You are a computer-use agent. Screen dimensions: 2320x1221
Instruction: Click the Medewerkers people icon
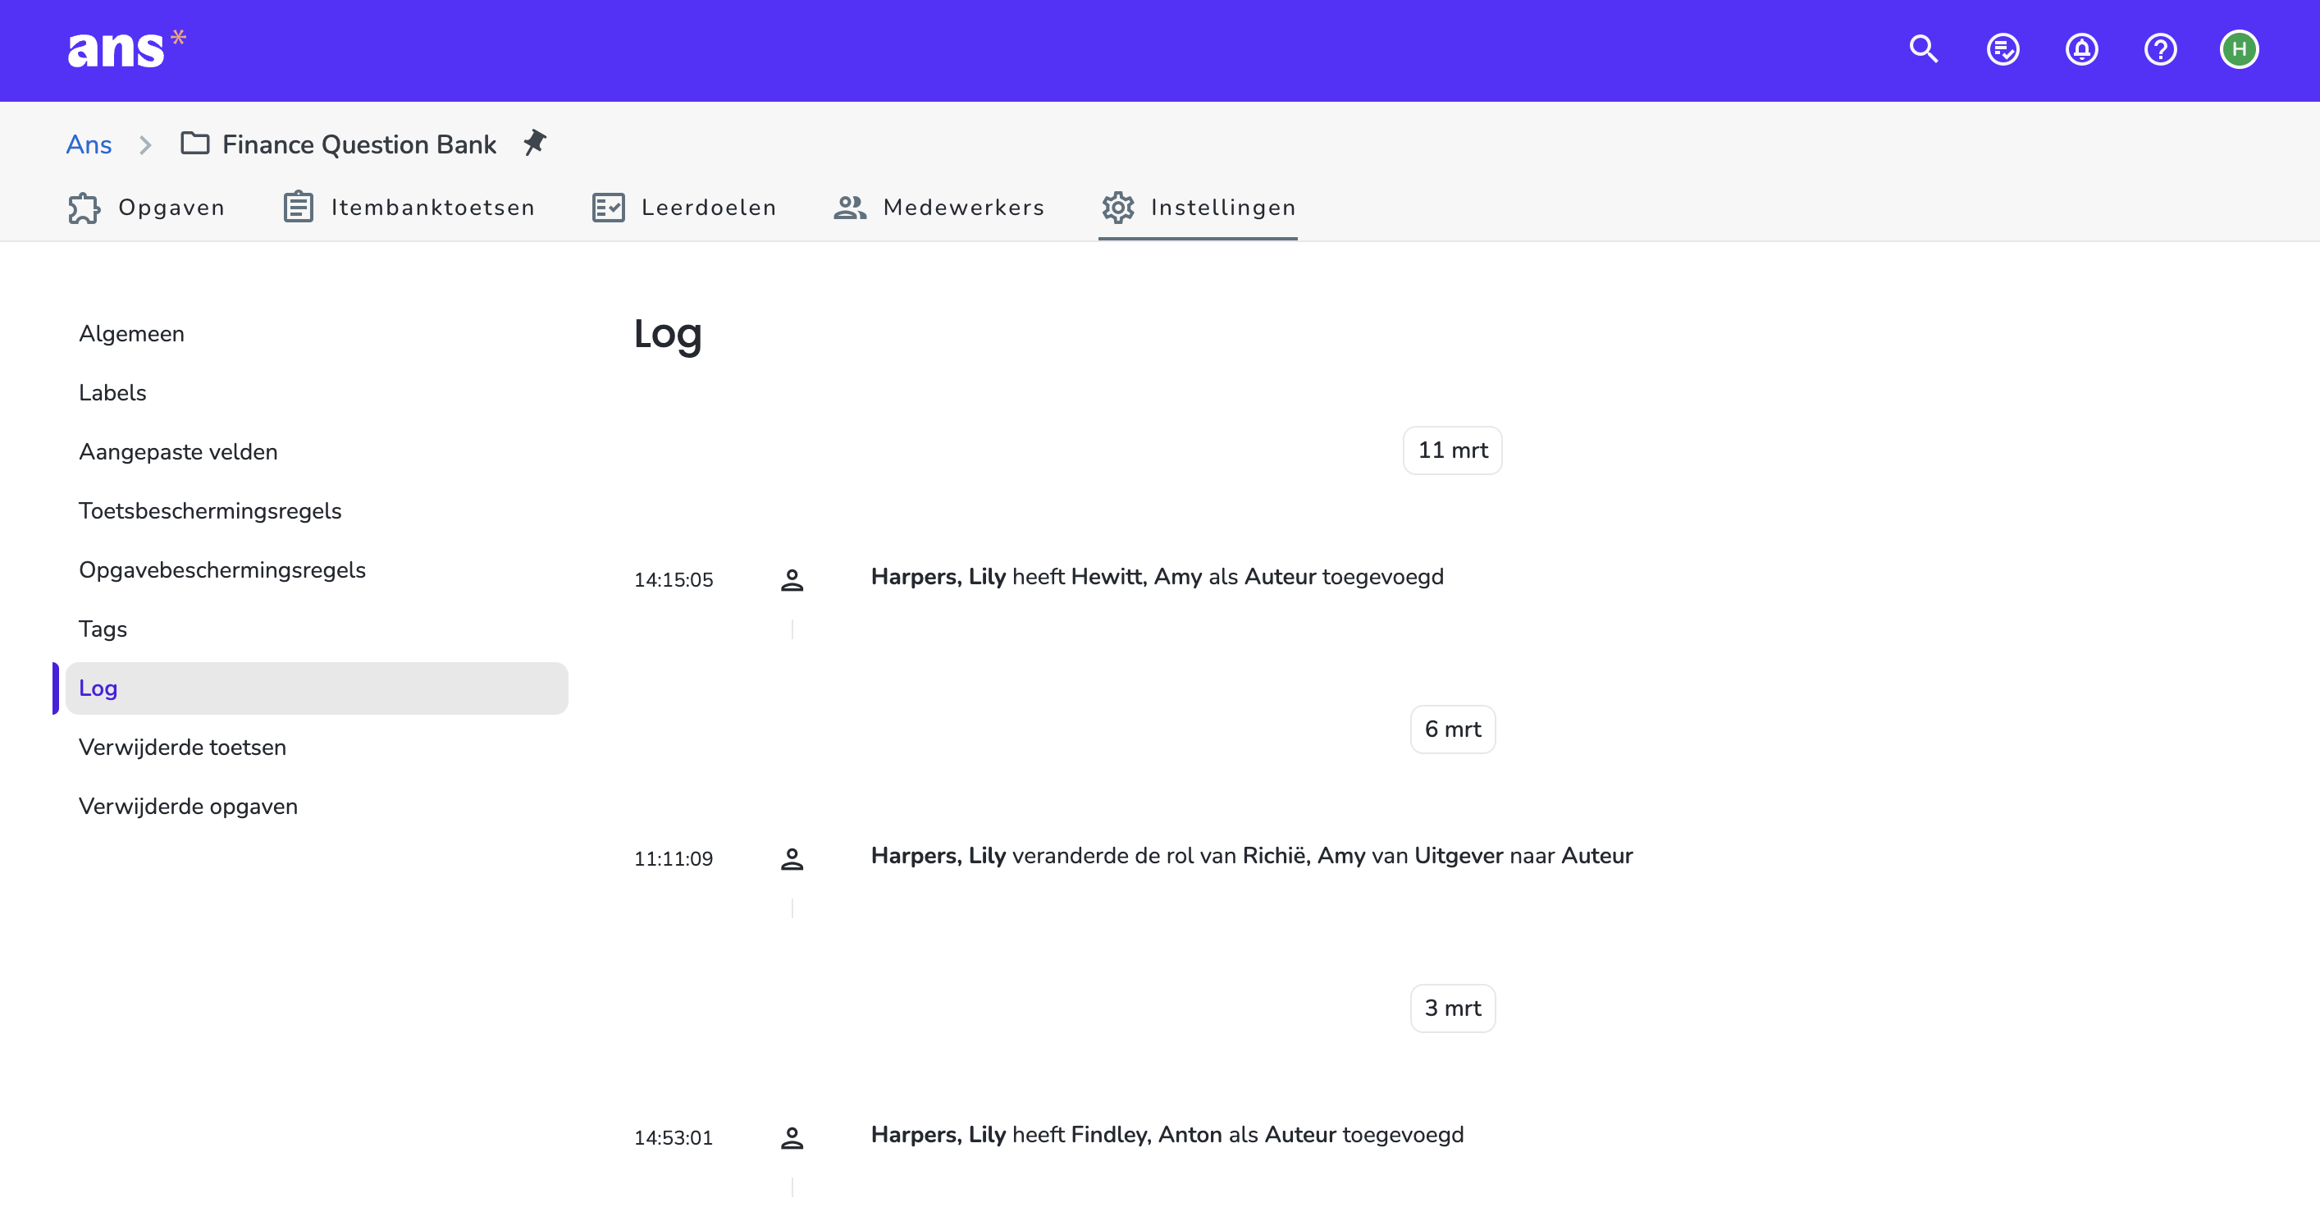pyautogui.click(x=849, y=208)
